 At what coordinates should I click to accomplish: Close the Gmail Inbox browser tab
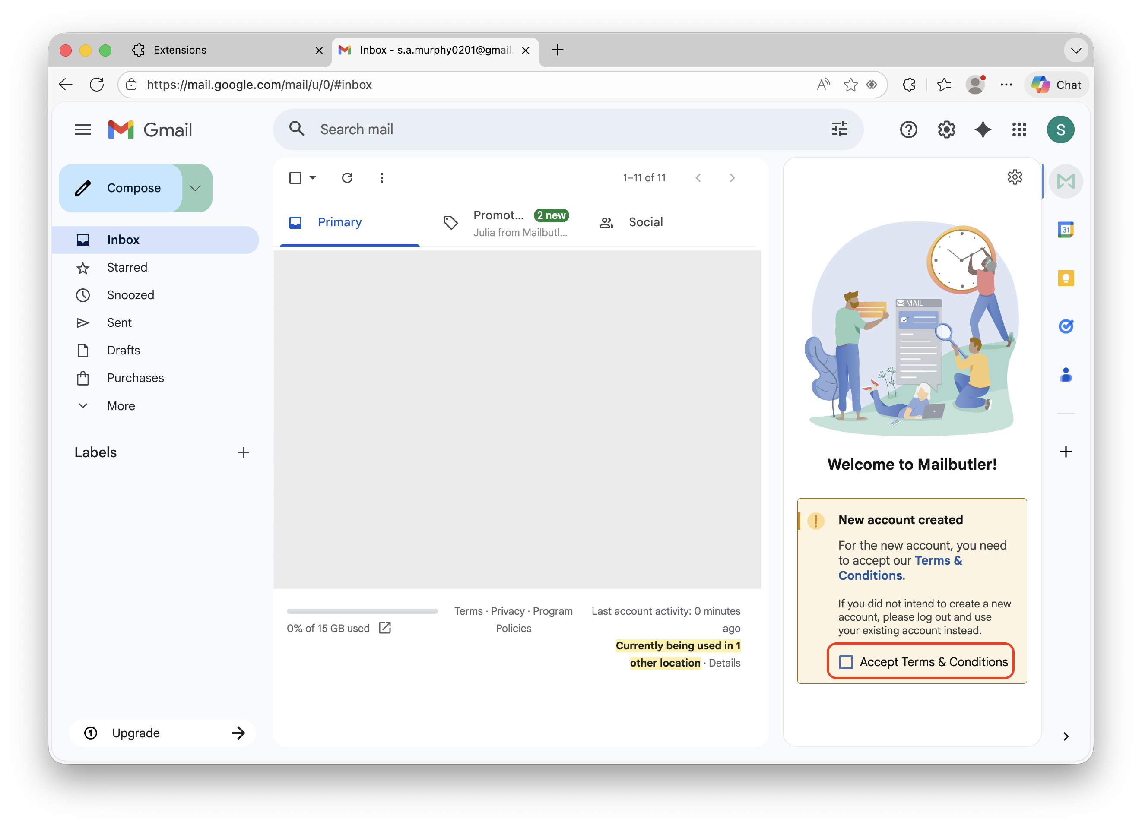point(525,51)
